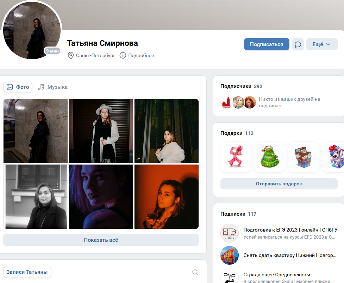
Task: Open the photo of woman in white hat
Action: coord(101,131)
